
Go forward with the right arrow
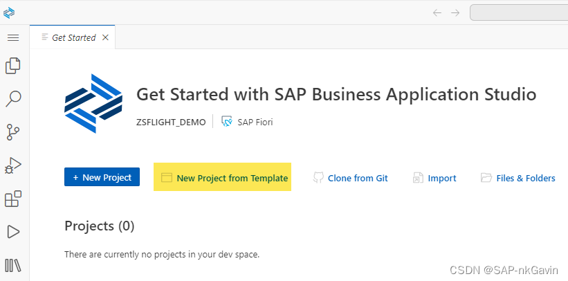click(x=455, y=12)
